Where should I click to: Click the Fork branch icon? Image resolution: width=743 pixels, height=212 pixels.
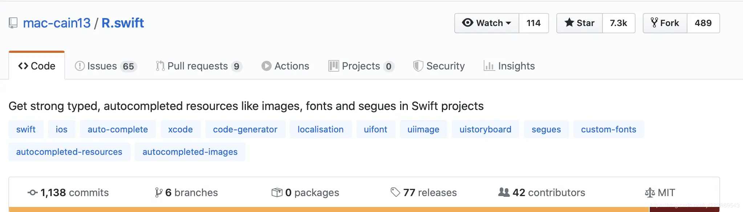[x=654, y=23]
